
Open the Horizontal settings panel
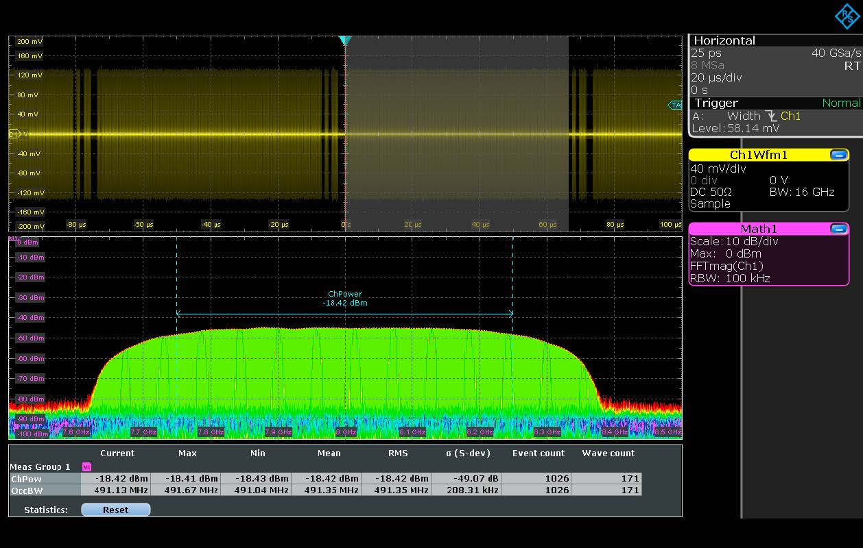pyautogui.click(x=724, y=40)
